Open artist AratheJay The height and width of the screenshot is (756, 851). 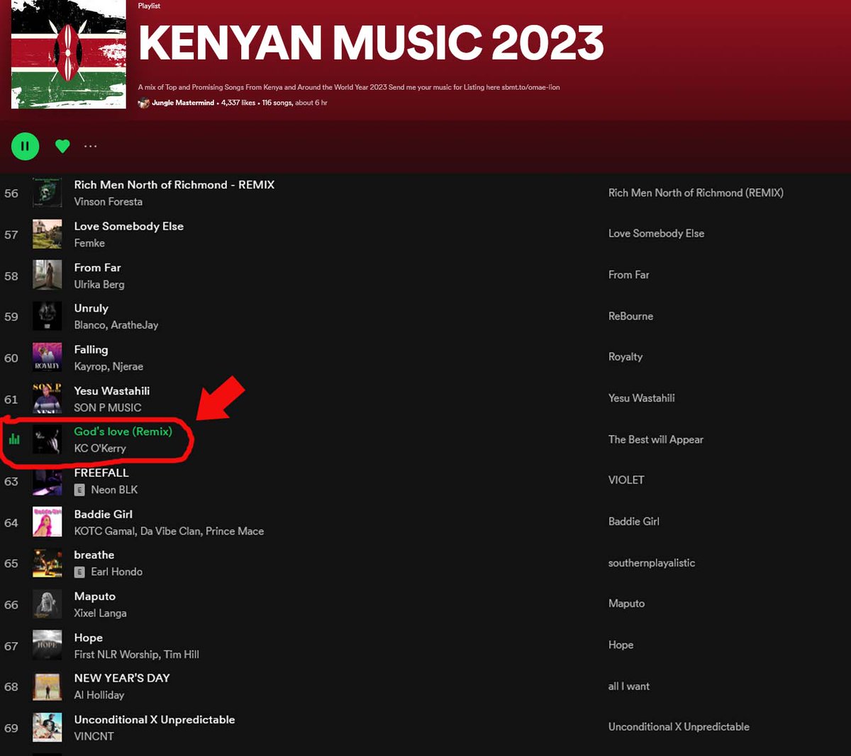135,325
